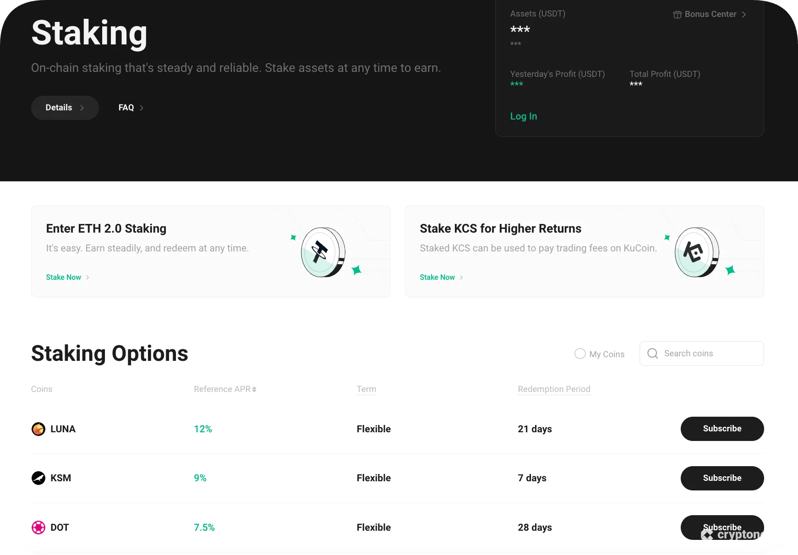Enable the My Coins filter
The image size is (798, 555).
580,354
